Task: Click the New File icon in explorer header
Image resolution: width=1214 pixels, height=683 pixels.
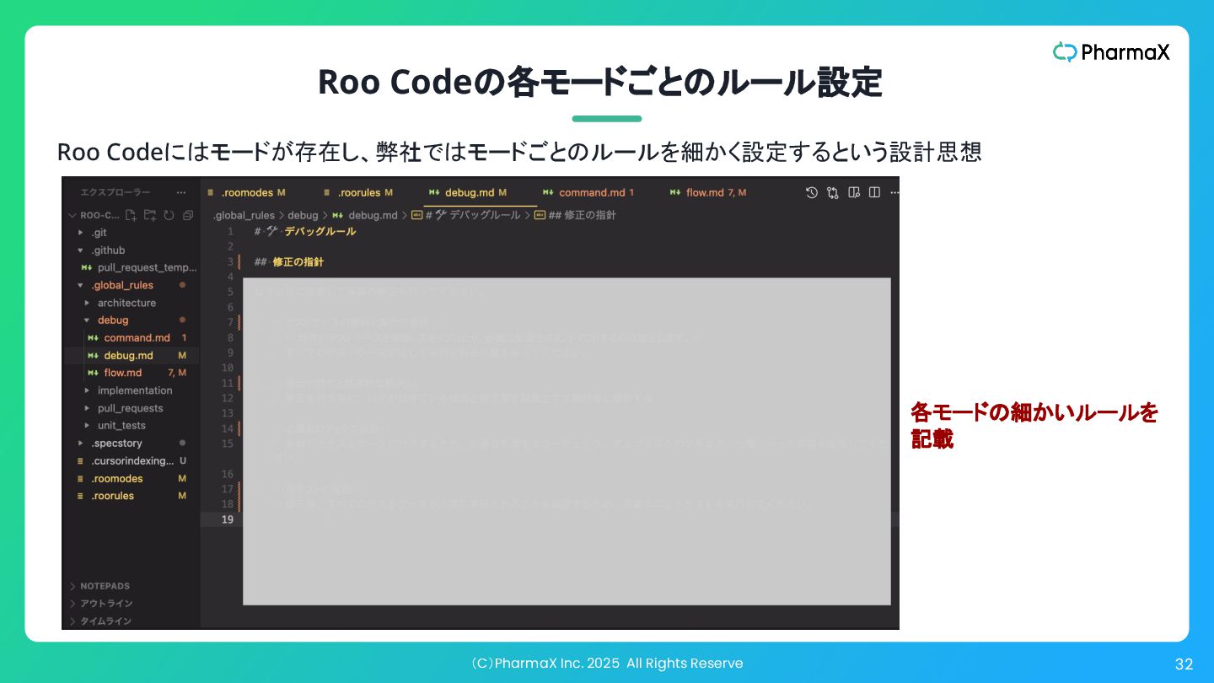Action: coord(131,215)
